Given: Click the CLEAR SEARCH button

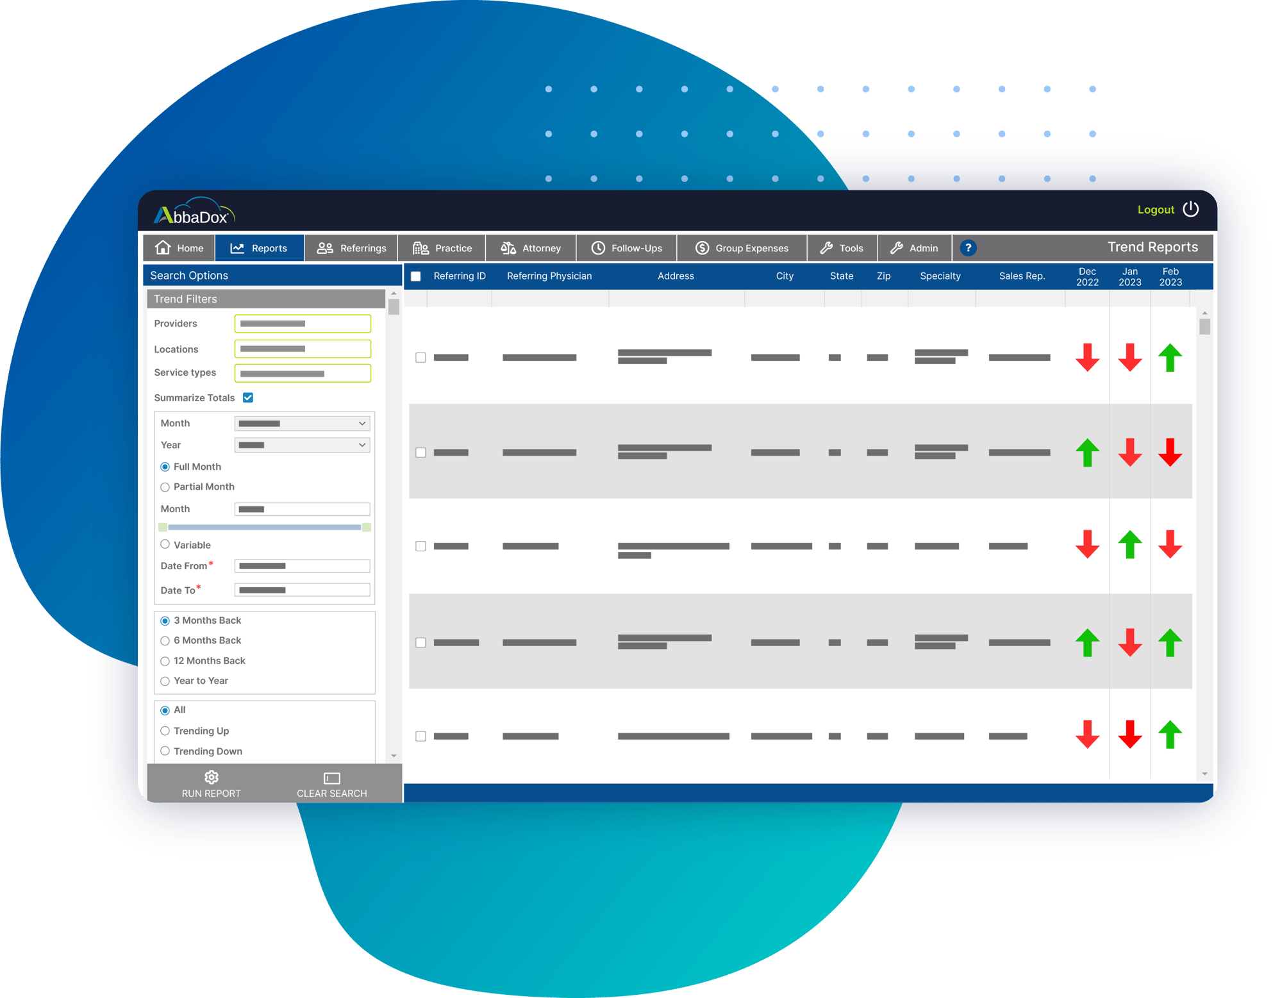Looking at the screenshot, I should coord(331,783).
